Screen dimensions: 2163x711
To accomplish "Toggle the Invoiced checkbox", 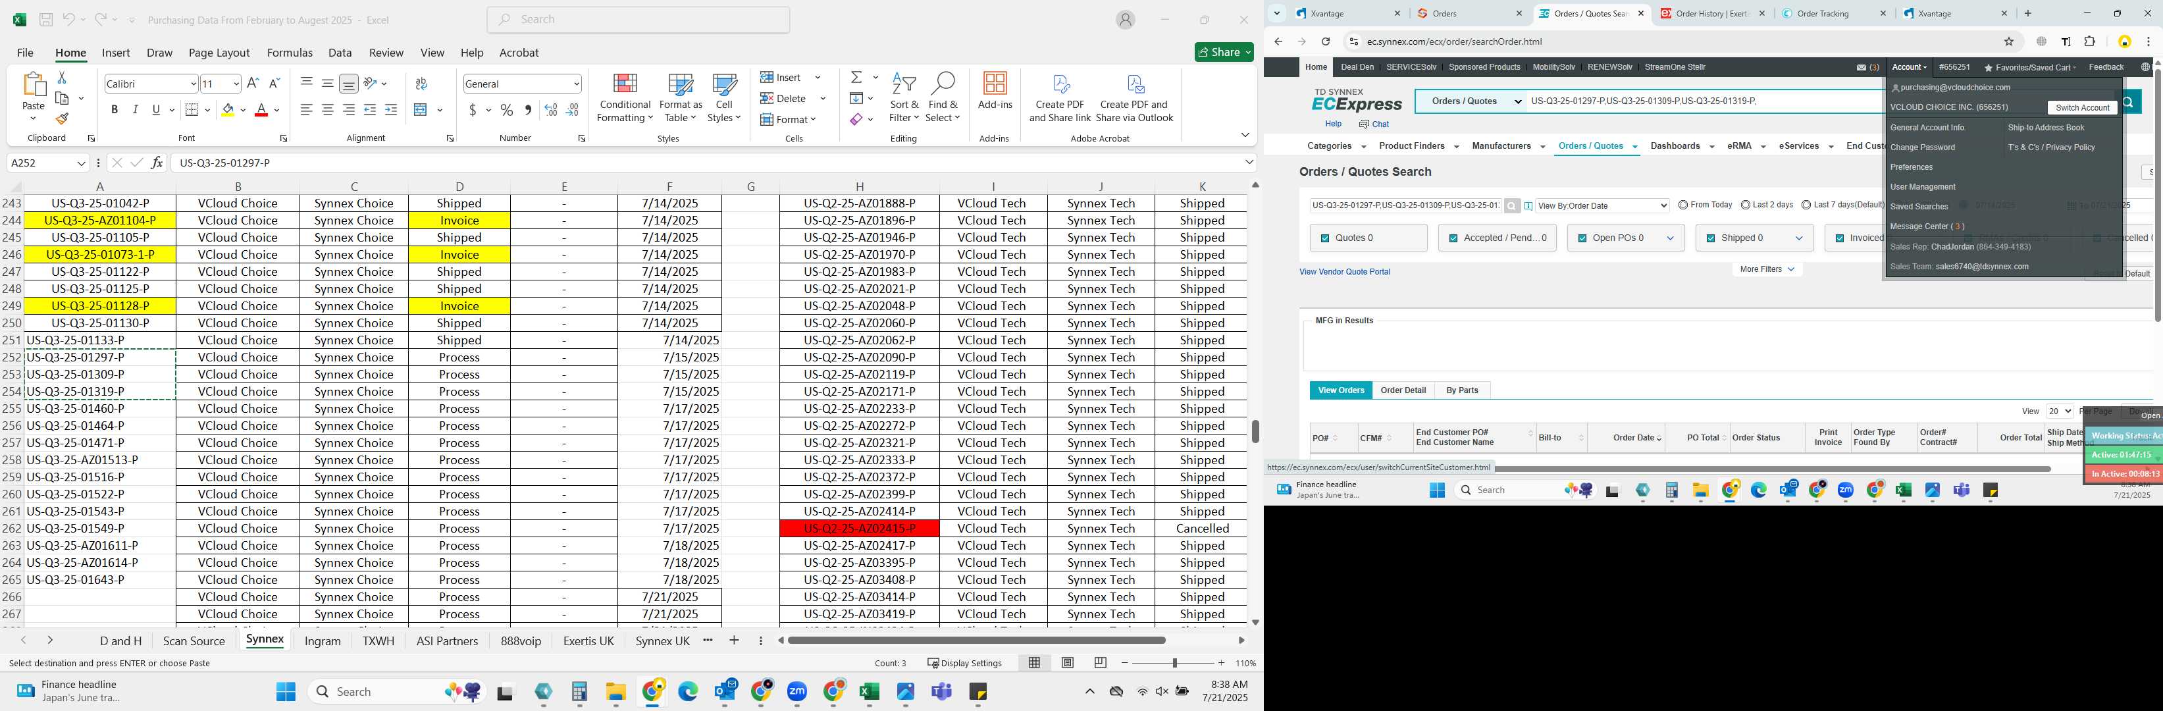I will point(1840,238).
